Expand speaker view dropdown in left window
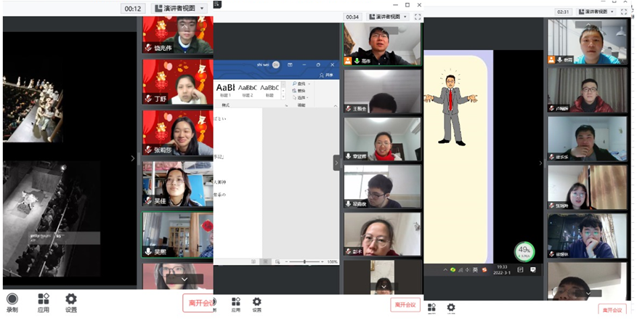Screen dimensions: 637x321 pyautogui.click(x=179, y=8)
